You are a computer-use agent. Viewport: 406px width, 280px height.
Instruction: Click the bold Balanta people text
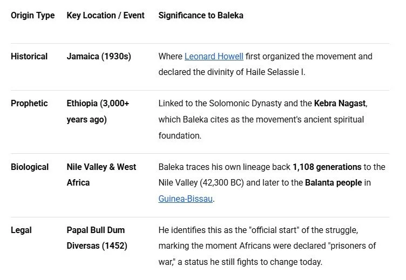tap(334, 183)
